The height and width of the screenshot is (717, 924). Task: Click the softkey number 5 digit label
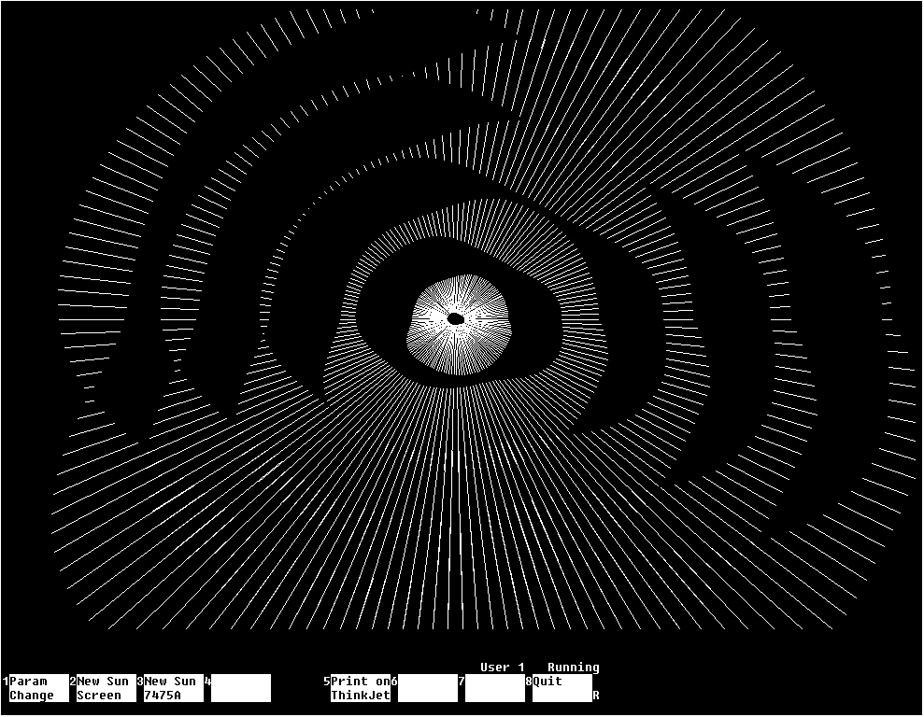pyautogui.click(x=326, y=682)
